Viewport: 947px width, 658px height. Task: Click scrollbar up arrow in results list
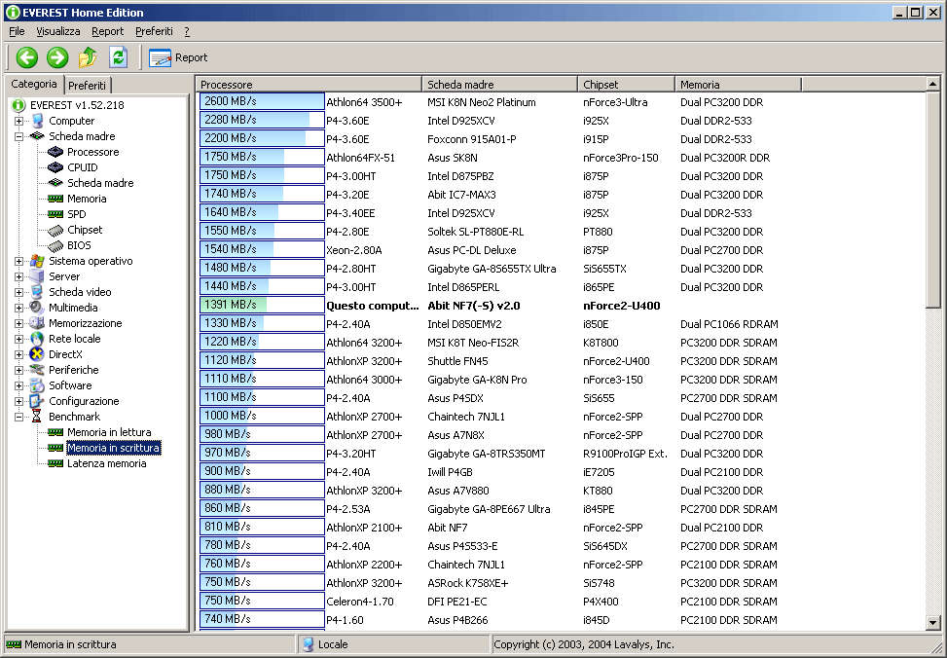(x=933, y=84)
